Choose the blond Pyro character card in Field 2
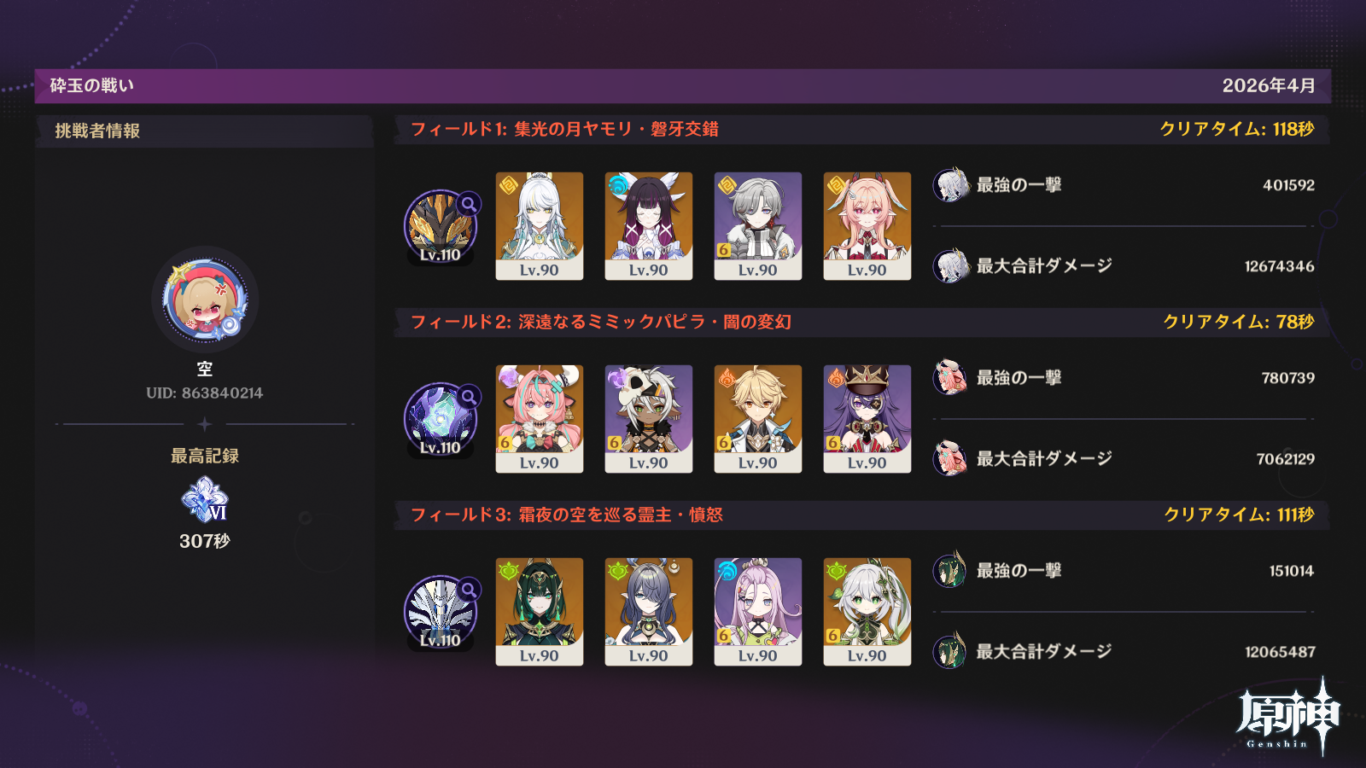1366x768 pixels. 758,419
